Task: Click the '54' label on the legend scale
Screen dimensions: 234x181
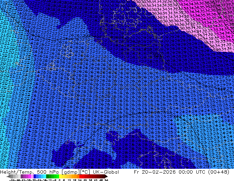Action: pyautogui.click(x=106, y=180)
